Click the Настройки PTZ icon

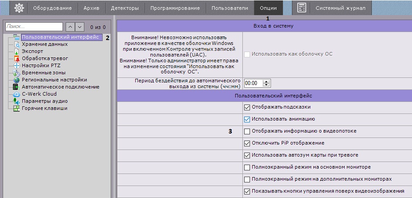point(17,66)
